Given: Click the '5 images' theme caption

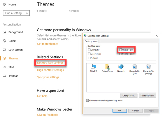Looking at the screenshot, I should 42,11.
